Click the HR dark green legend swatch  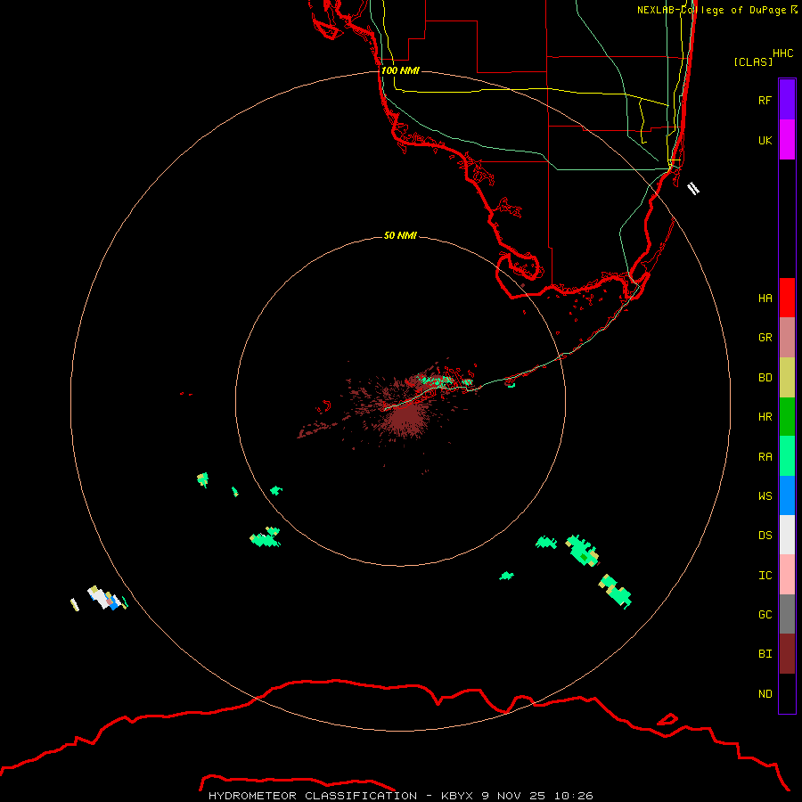pos(787,417)
